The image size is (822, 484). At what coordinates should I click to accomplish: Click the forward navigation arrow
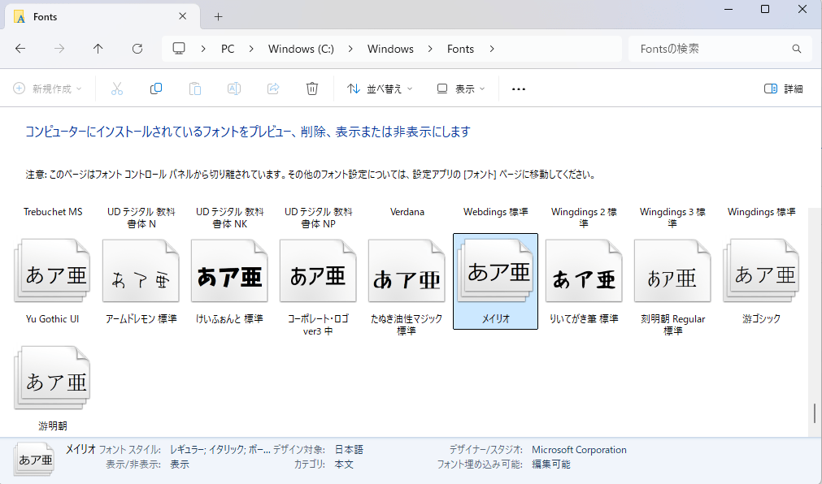(59, 49)
